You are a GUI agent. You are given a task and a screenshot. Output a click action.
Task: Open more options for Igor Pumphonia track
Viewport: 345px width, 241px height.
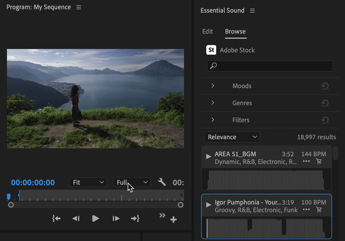tap(306, 210)
